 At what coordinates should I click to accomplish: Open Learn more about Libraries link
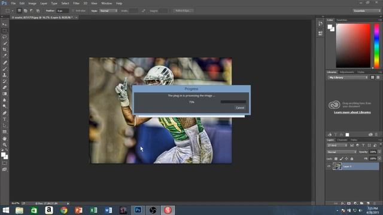(352, 112)
